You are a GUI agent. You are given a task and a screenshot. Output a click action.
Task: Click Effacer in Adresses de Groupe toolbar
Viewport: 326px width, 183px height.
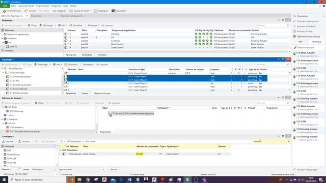click(x=39, y=103)
